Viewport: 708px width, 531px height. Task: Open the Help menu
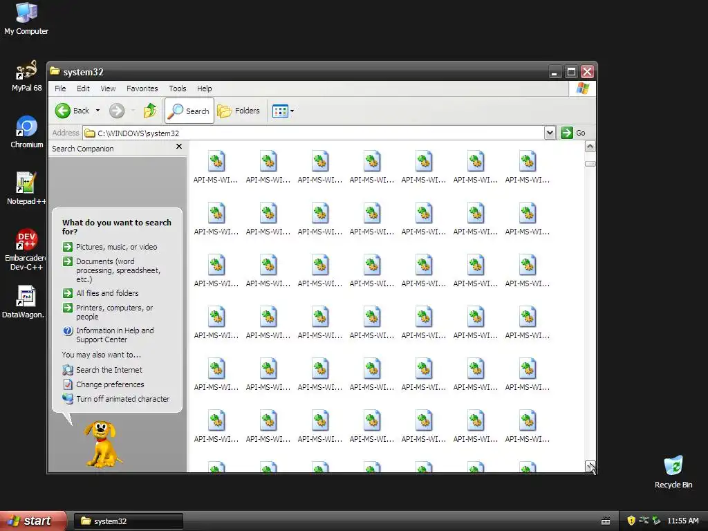[204, 88]
